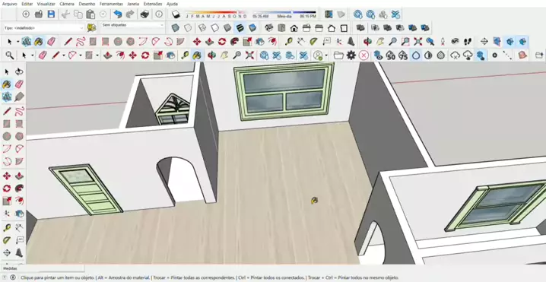
Task: Open the Select tool dropdown arrow
Action: pos(17,42)
